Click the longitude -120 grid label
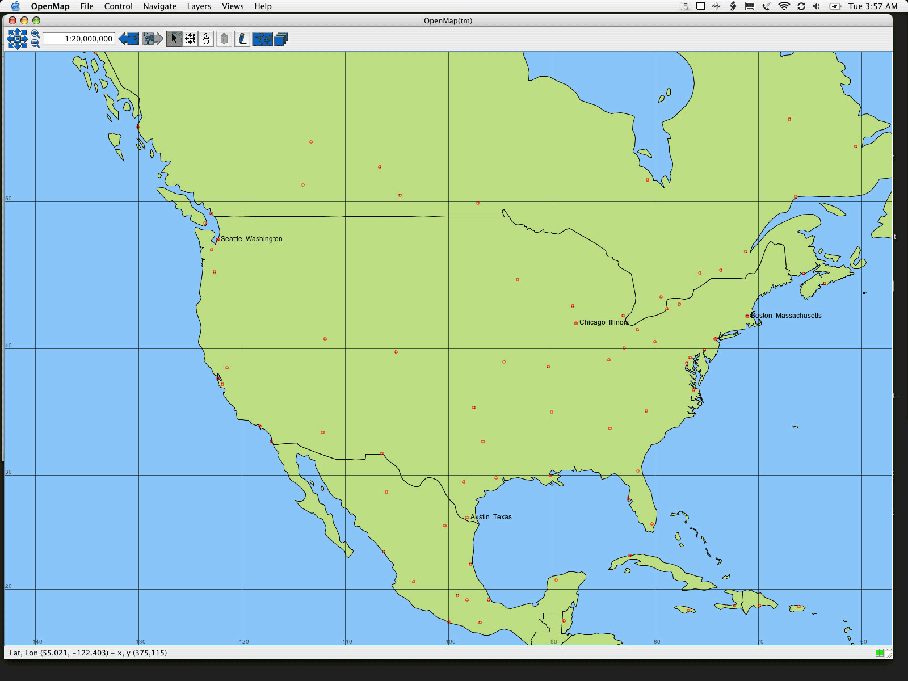 243,642
